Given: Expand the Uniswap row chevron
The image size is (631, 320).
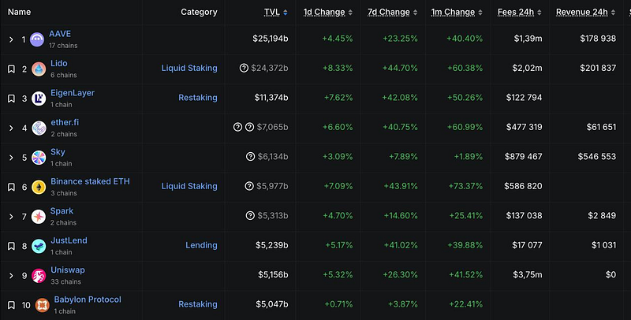Looking at the screenshot, I should (11, 275).
